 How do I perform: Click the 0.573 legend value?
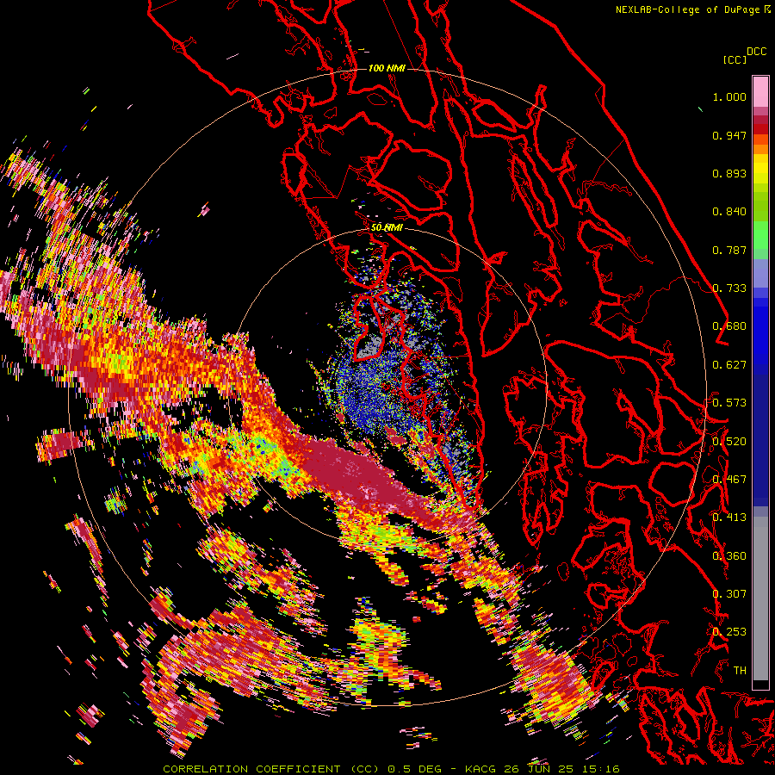click(x=729, y=403)
